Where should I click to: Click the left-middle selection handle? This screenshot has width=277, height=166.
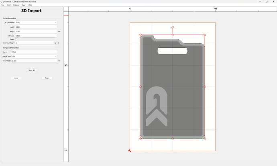(x=141, y=87)
